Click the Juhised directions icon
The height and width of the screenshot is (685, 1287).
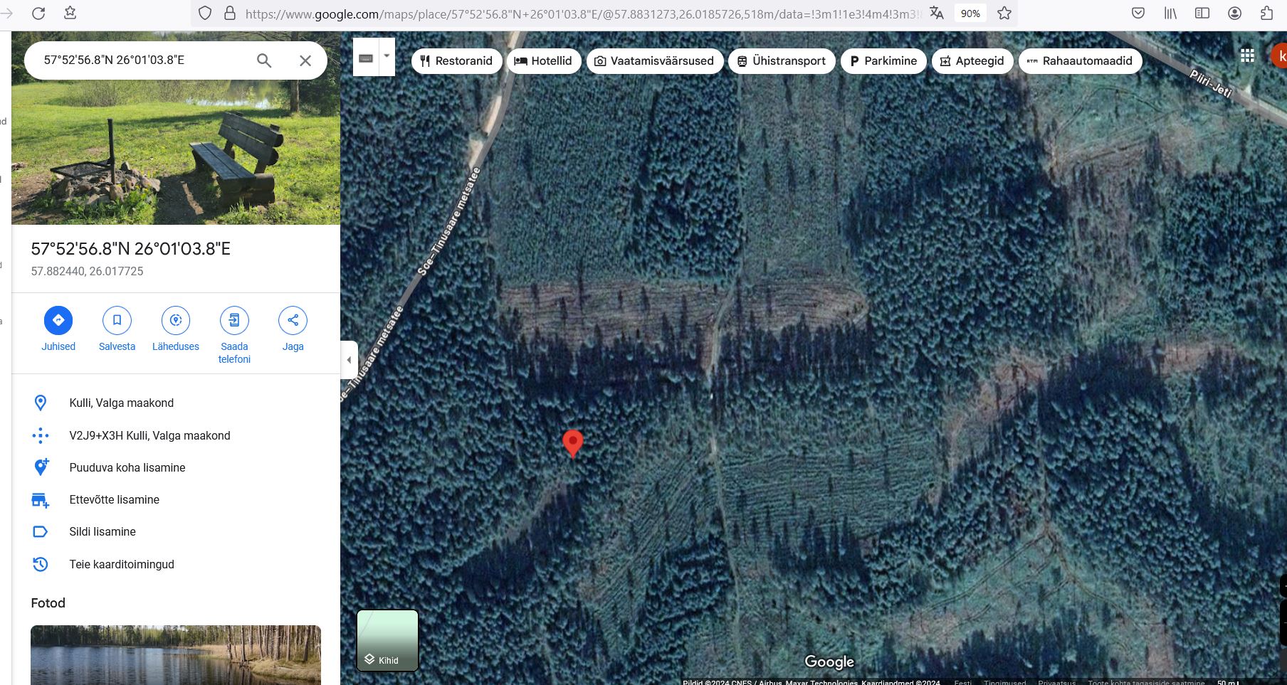pos(58,320)
